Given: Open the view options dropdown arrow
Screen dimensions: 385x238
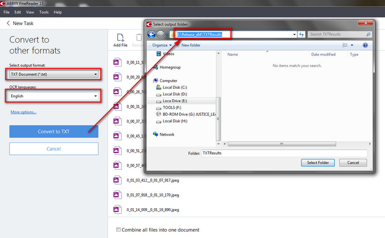Looking at the screenshot, I should (x=352, y=45).
